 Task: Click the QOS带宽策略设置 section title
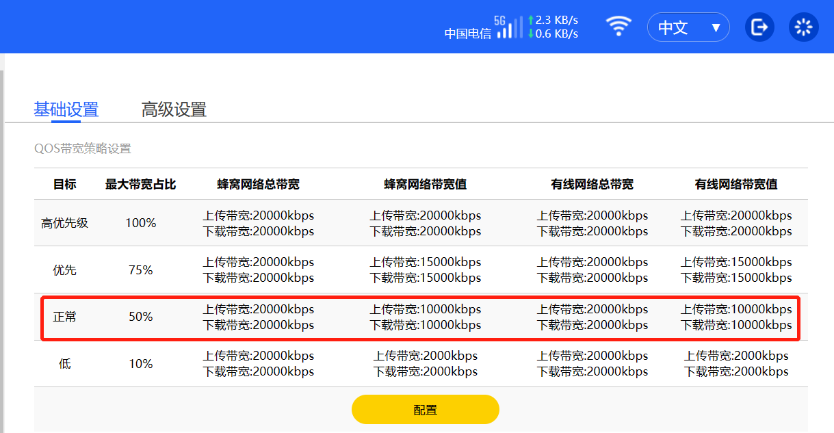tap(82, 148)
